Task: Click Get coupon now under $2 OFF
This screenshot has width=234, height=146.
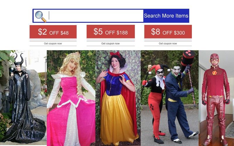Action: tap(53, 44)
